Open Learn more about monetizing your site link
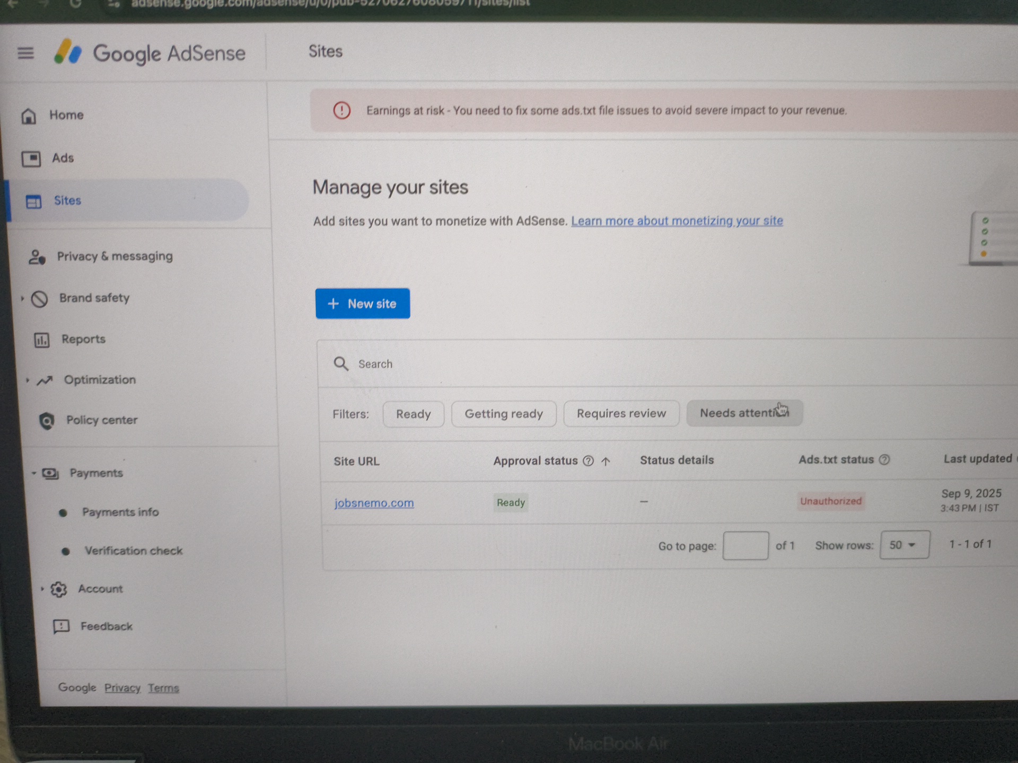 (x=677, y=220)
